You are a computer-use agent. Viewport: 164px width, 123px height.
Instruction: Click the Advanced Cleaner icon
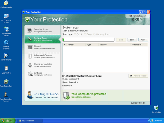point(30,56)
